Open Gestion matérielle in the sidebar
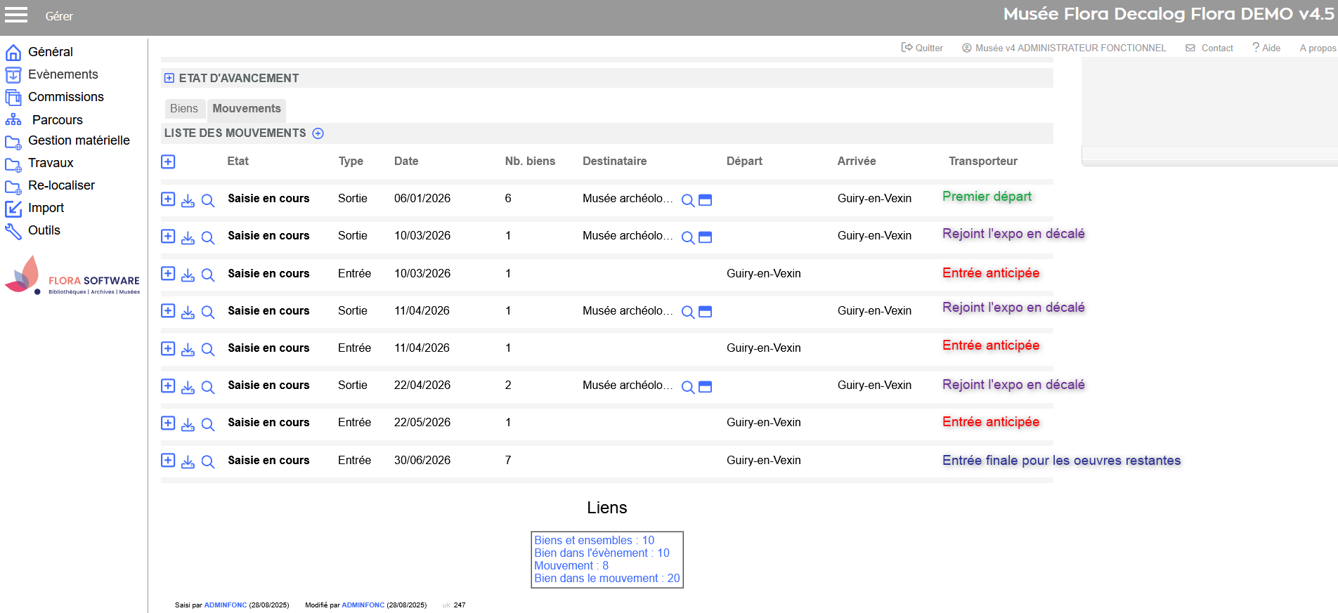The width and height of the screenshot is (1338, 613). 79,140
